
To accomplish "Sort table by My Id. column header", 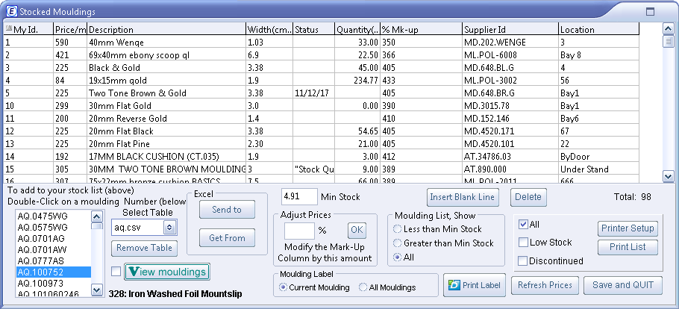I will click(27, 30).
